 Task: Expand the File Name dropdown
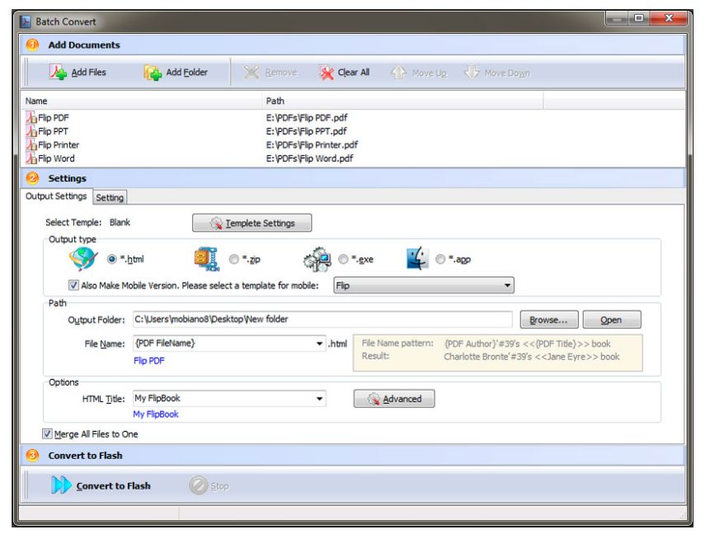(x=320, y=344)
